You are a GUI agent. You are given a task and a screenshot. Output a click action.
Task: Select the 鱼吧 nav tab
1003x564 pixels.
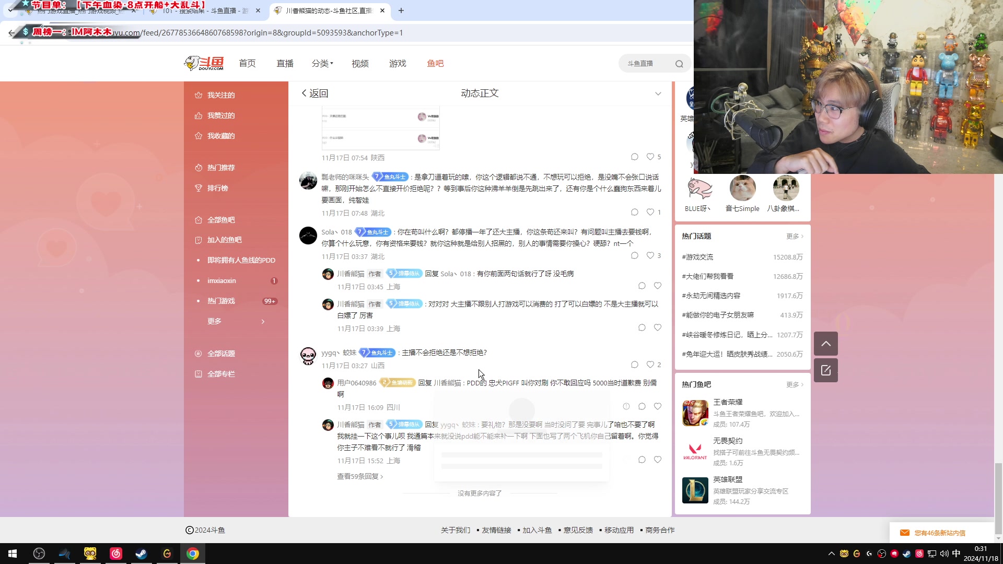coord(435,64)
